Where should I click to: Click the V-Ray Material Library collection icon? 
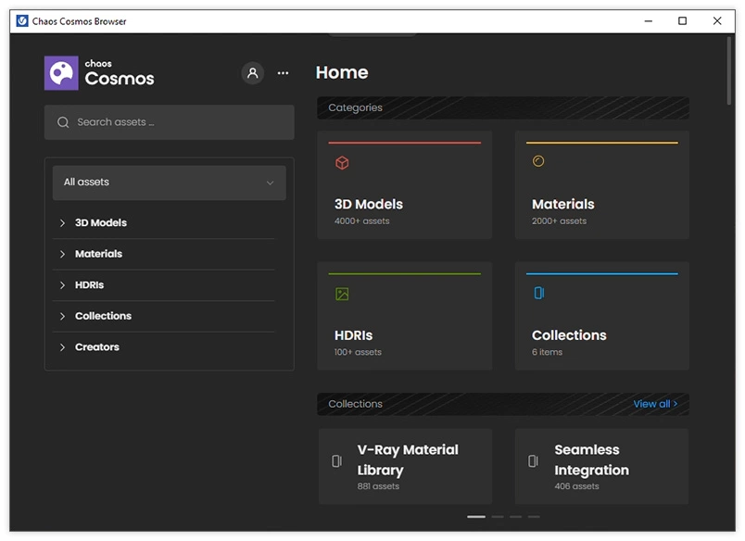(x=337, y=461)
